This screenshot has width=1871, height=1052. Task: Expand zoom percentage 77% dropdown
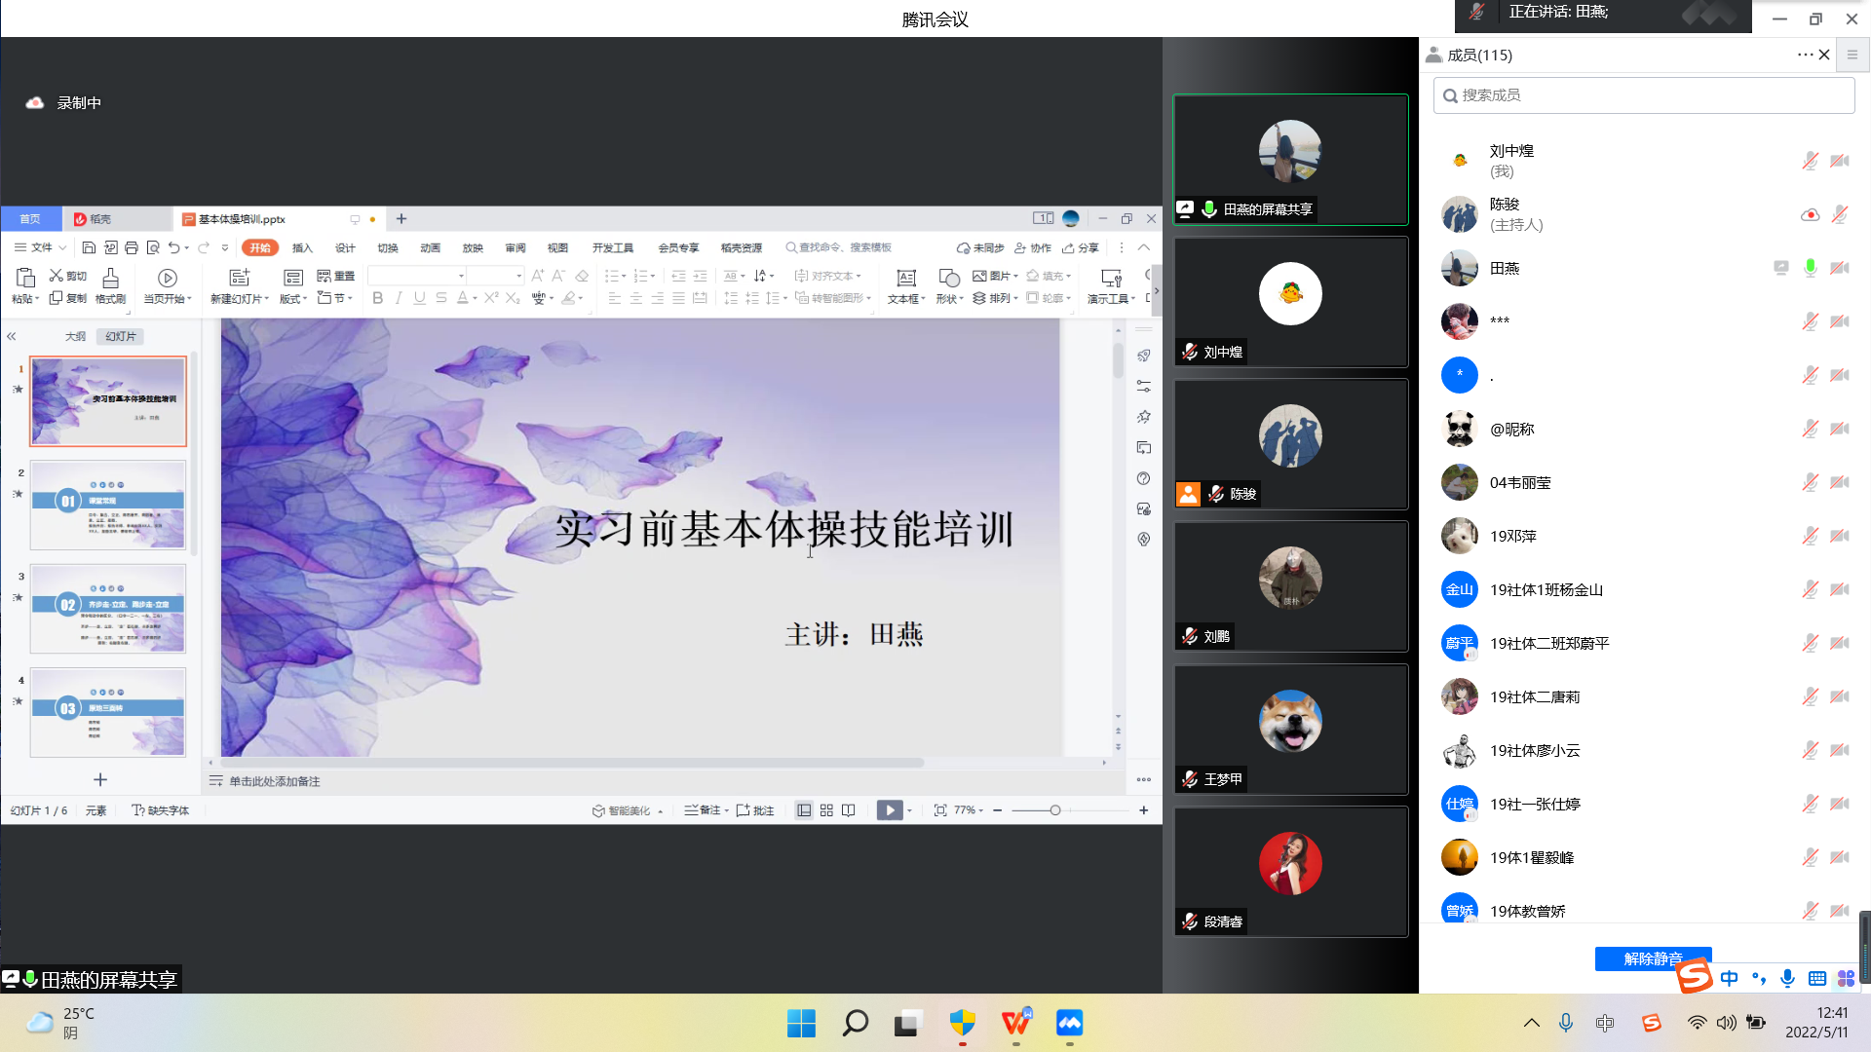click(x=981, y=810)
